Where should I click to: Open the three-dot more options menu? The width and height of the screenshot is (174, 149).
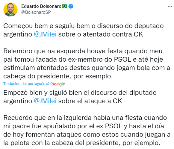(170, 6)
